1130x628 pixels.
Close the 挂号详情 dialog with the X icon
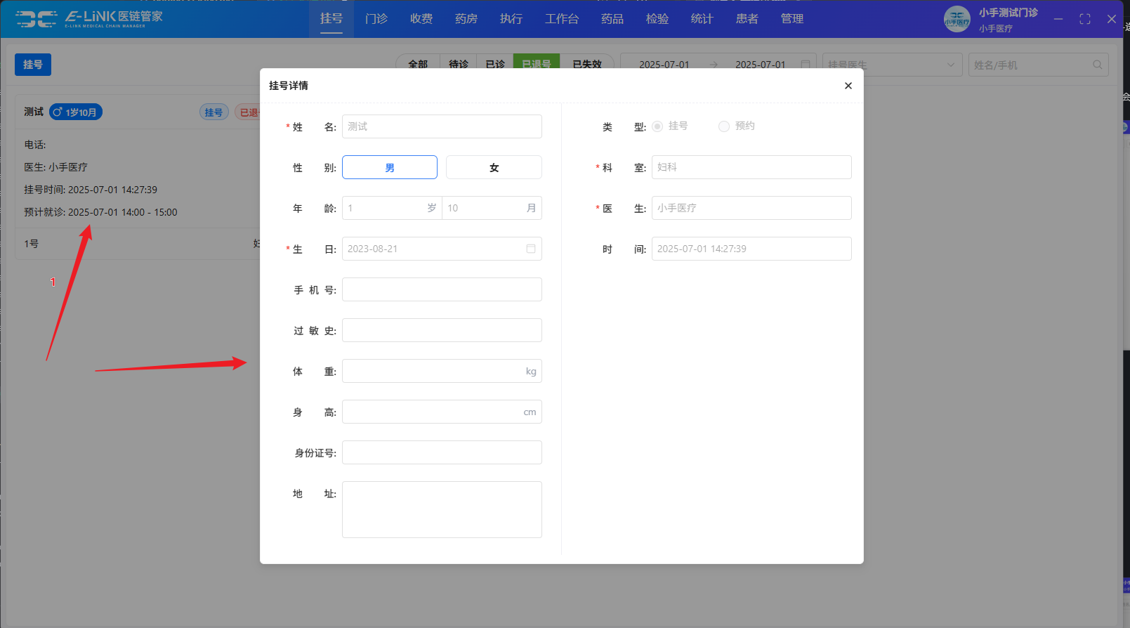pyautogui.click(x=848, y=86)
